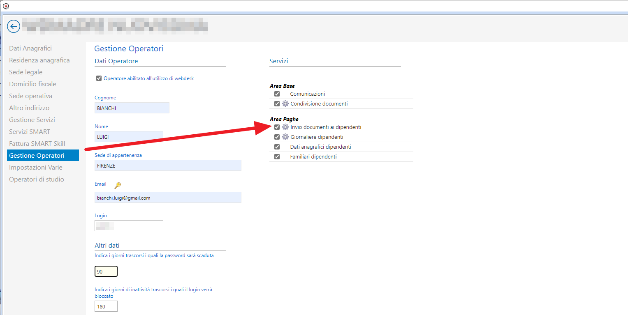Click the Login field label
628x315 pixels.
click(101, 216)
